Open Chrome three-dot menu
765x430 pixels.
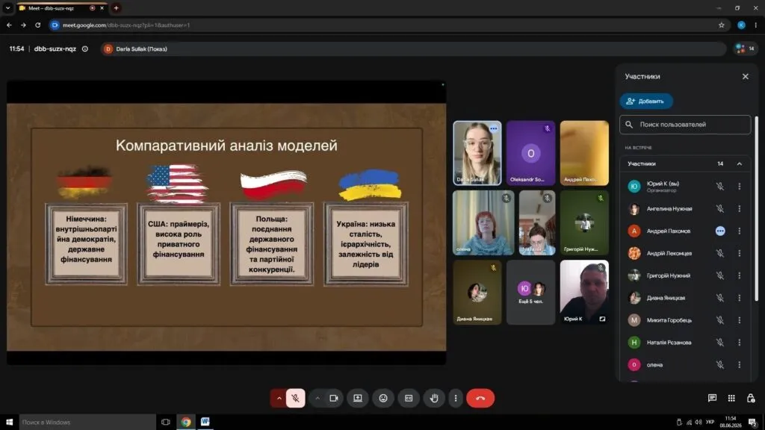[756, 25]
